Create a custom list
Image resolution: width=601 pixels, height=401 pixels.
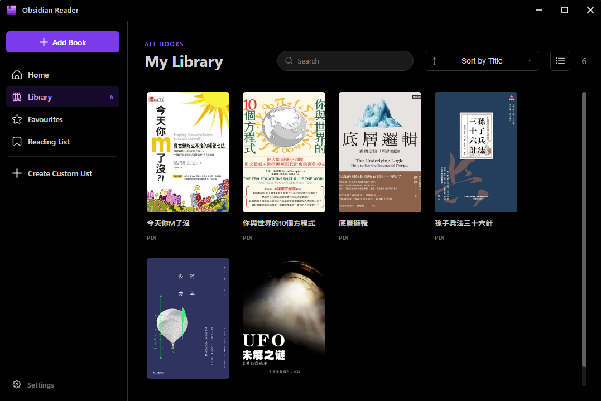point(62,173)
